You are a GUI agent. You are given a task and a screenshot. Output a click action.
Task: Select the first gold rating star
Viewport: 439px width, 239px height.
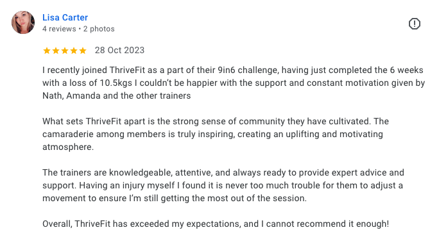point(47,51)
